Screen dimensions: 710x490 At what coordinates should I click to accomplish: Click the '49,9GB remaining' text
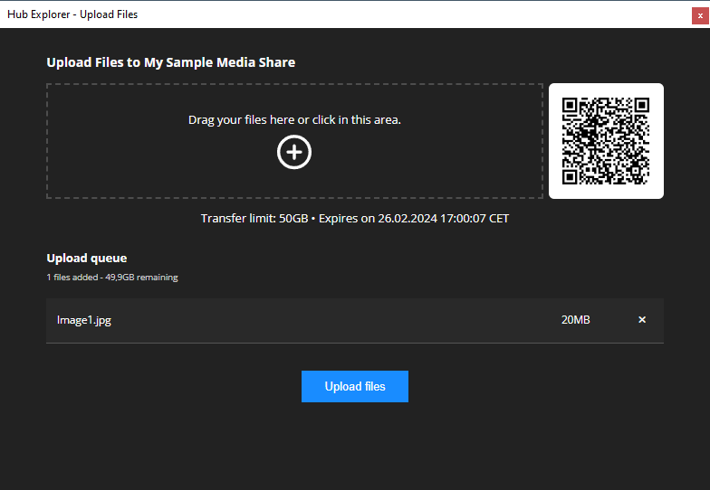coord(142,278)
